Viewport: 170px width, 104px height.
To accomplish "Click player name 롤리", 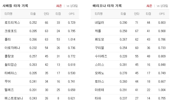I will [8, 40].
